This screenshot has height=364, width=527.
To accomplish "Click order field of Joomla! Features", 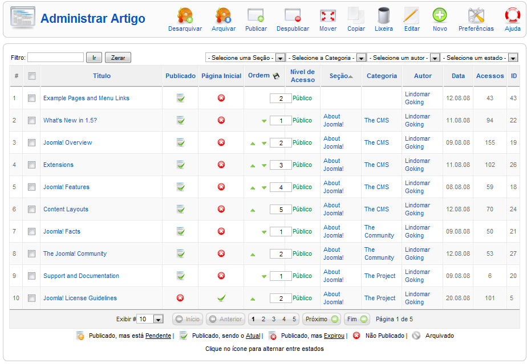I will 281,187.
